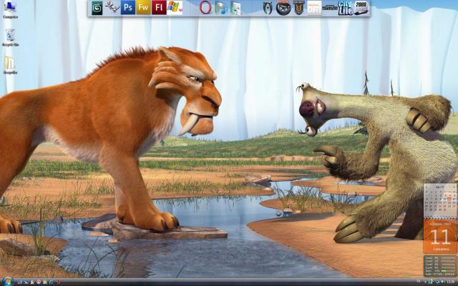The image size is (458, 286).
Task: Launch the 2008 game dock icon
Action: pos(361,8)
